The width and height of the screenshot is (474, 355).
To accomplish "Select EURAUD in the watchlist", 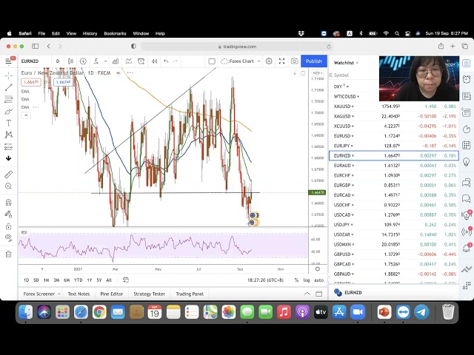I will click(343, 166).
